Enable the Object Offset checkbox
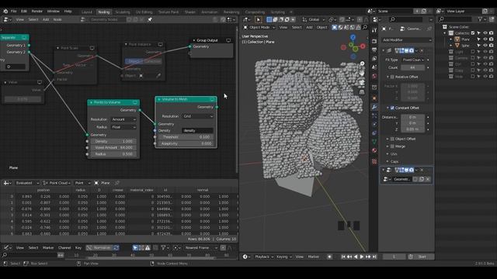Screen dimensions: 497x279 [x=392, y=139]
